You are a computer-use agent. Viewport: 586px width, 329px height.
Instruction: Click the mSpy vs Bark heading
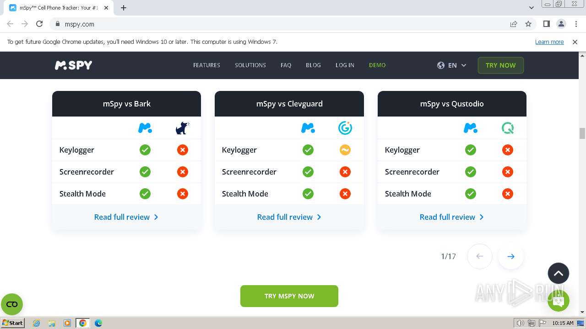pos(127,104)
